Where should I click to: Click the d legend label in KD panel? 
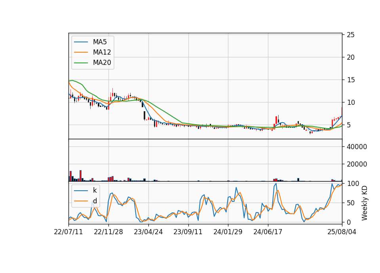(x=95, y=201)
